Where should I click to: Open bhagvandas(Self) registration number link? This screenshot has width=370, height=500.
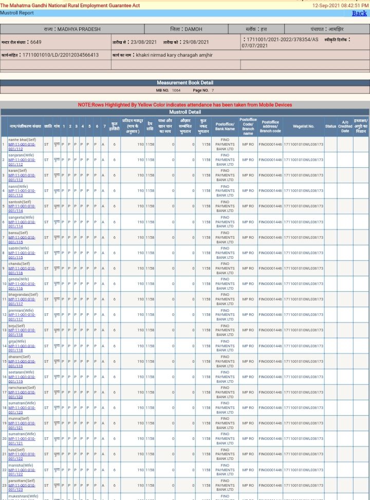coord(22,301)
